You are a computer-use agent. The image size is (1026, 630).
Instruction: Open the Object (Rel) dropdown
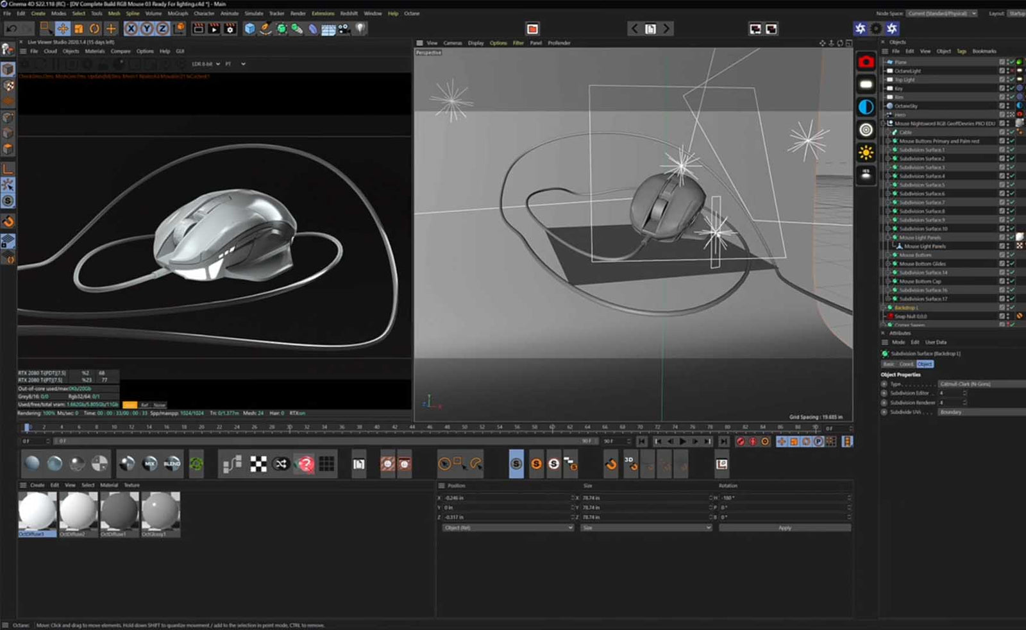(x=507, y=527)
